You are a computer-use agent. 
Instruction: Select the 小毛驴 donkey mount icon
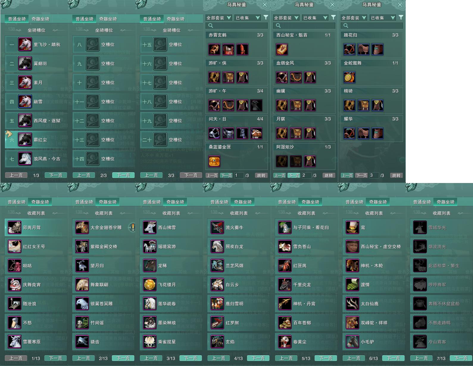pos(352,342)
